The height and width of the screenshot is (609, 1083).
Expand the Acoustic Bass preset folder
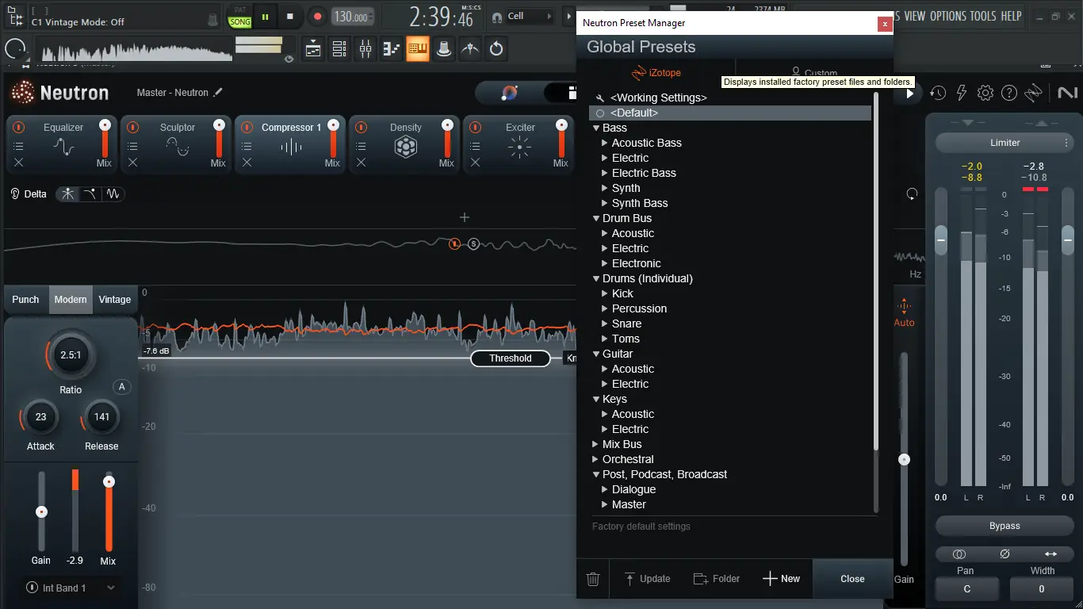tap(605, 143)
